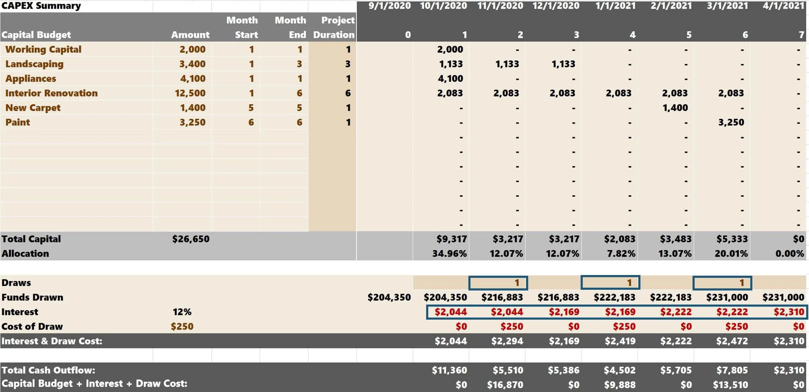Click the Interior Renovation label cell
Viewport: 809px width, 392px height.
coord(51,93)
